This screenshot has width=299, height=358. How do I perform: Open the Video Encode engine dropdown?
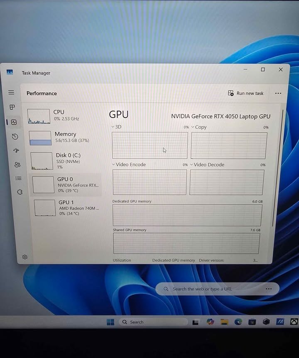(x=129, y=164)
